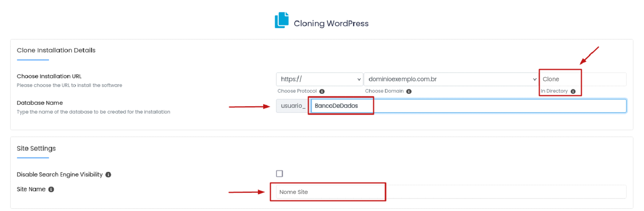Click the Cloning WordPress copy icon
The image size is (644, 211).
pos(282,20)
